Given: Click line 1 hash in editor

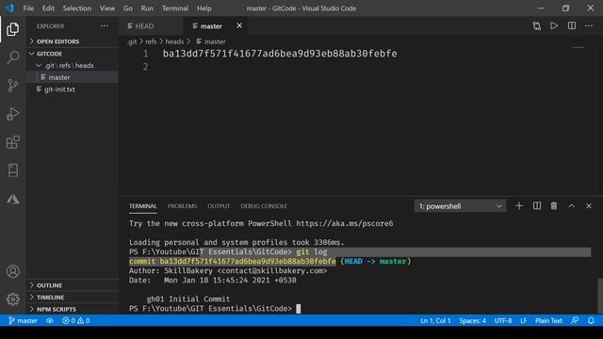Looking at the screenshot, I should click(280, 54).
